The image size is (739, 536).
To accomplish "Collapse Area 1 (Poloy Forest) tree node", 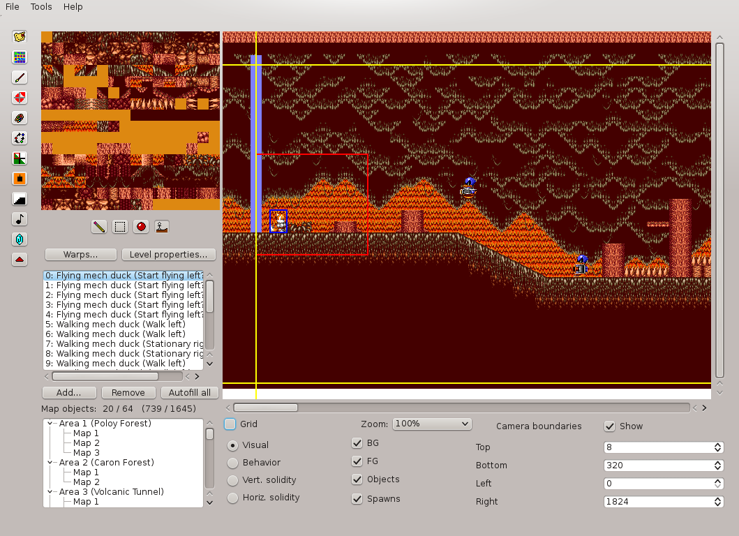I will pyautogui.click(x=50, y=424).
